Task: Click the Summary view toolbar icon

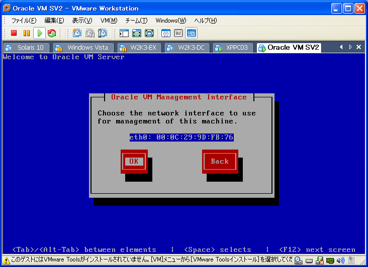Action: pos(166,33)
